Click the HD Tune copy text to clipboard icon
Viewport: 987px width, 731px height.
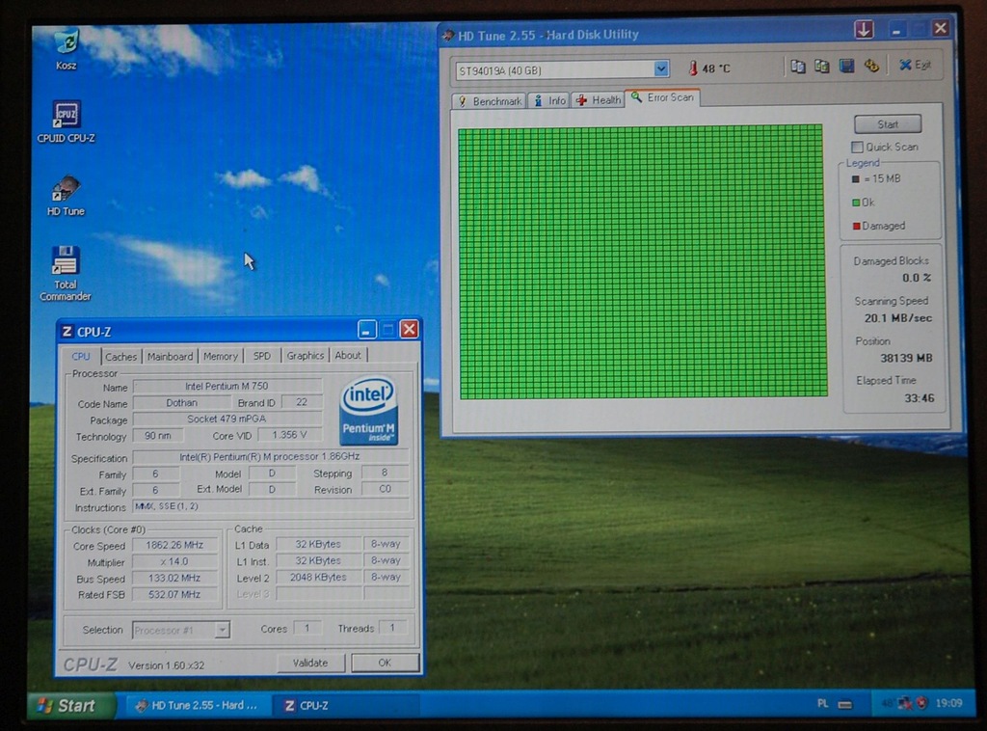coord(797,67)
